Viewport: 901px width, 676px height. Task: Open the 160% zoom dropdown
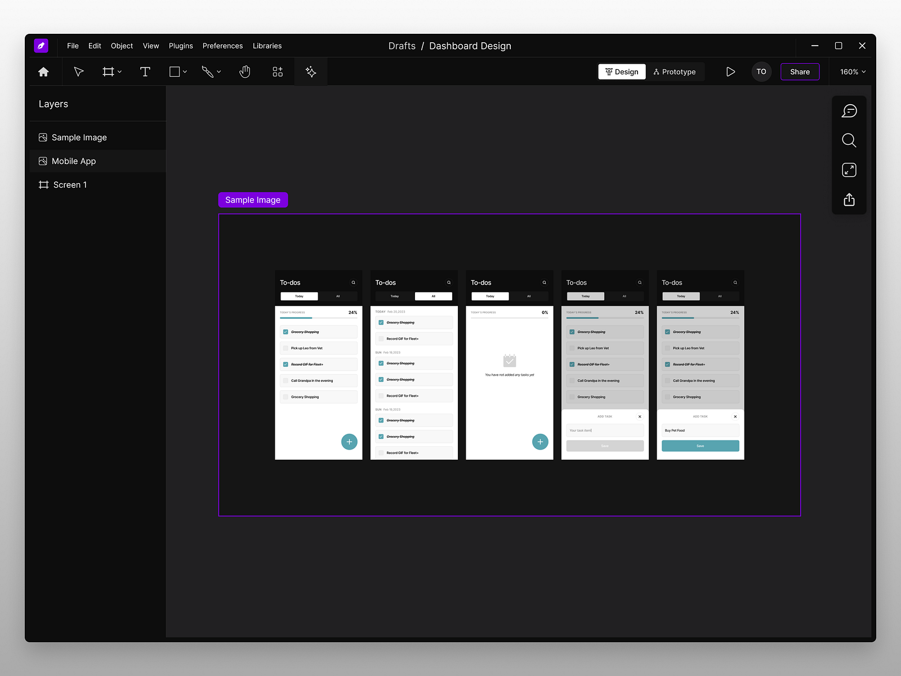click(x=851, y=72)
